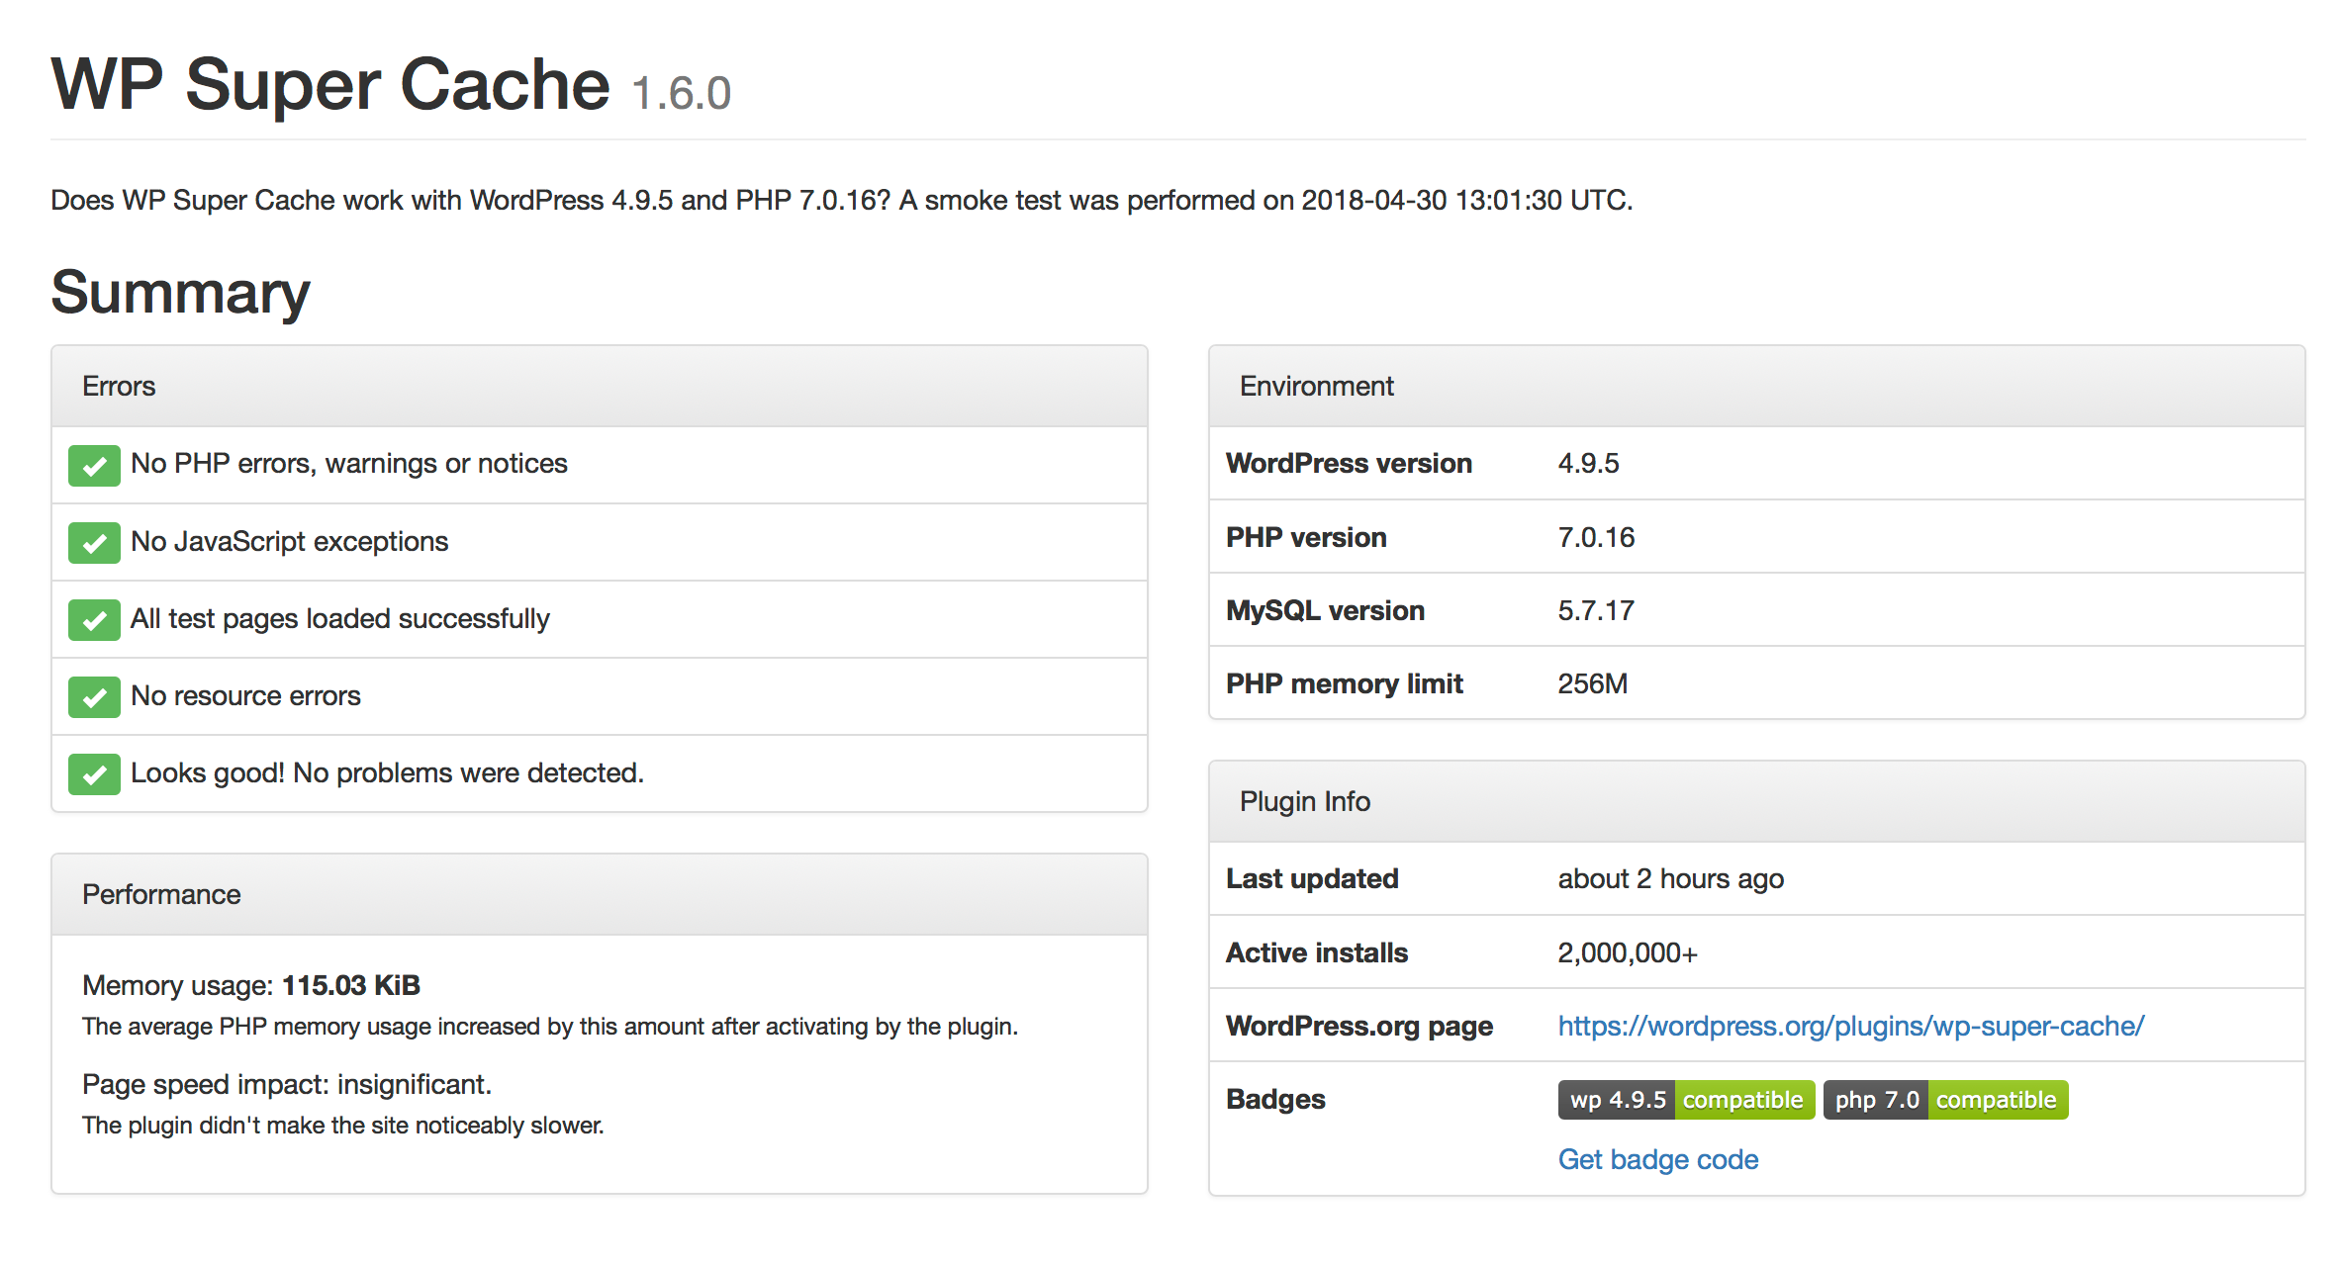Image resolution: width=2341 pixels, height=1266 pixels.
Task: Click the Summary heading
Action: (x=180, y=293)
